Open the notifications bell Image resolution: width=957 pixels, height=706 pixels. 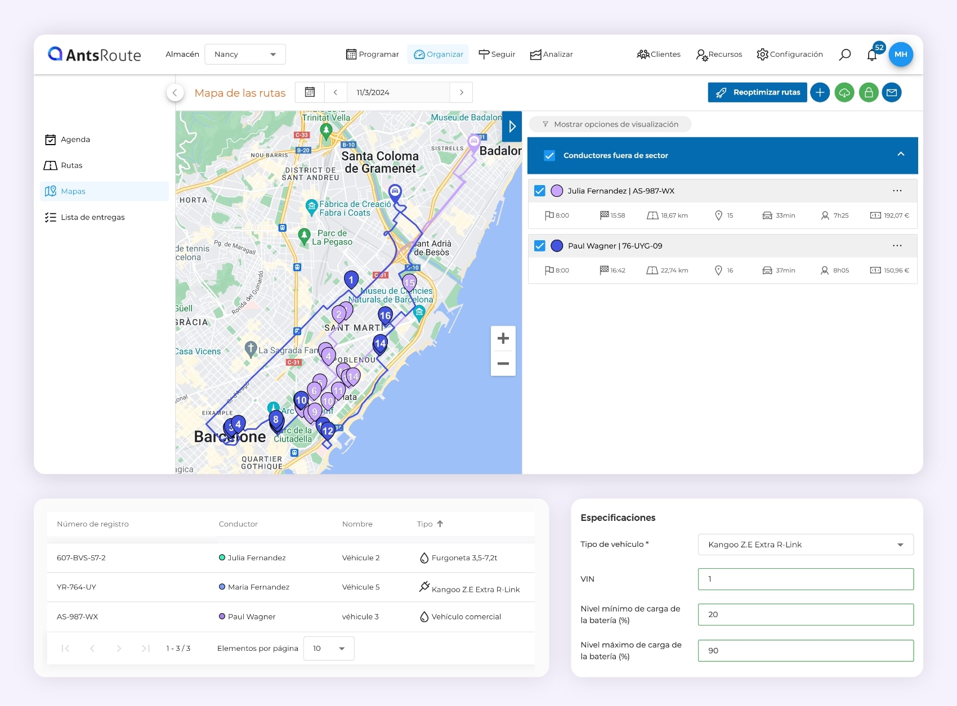tap(871, 55)
